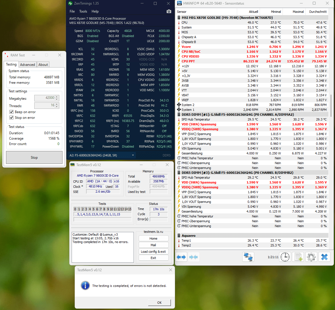Click thermometer icon beside Aquaero Temp1
Image resolution: width=335 pixels, height=310 pixels.
(179, 240)
